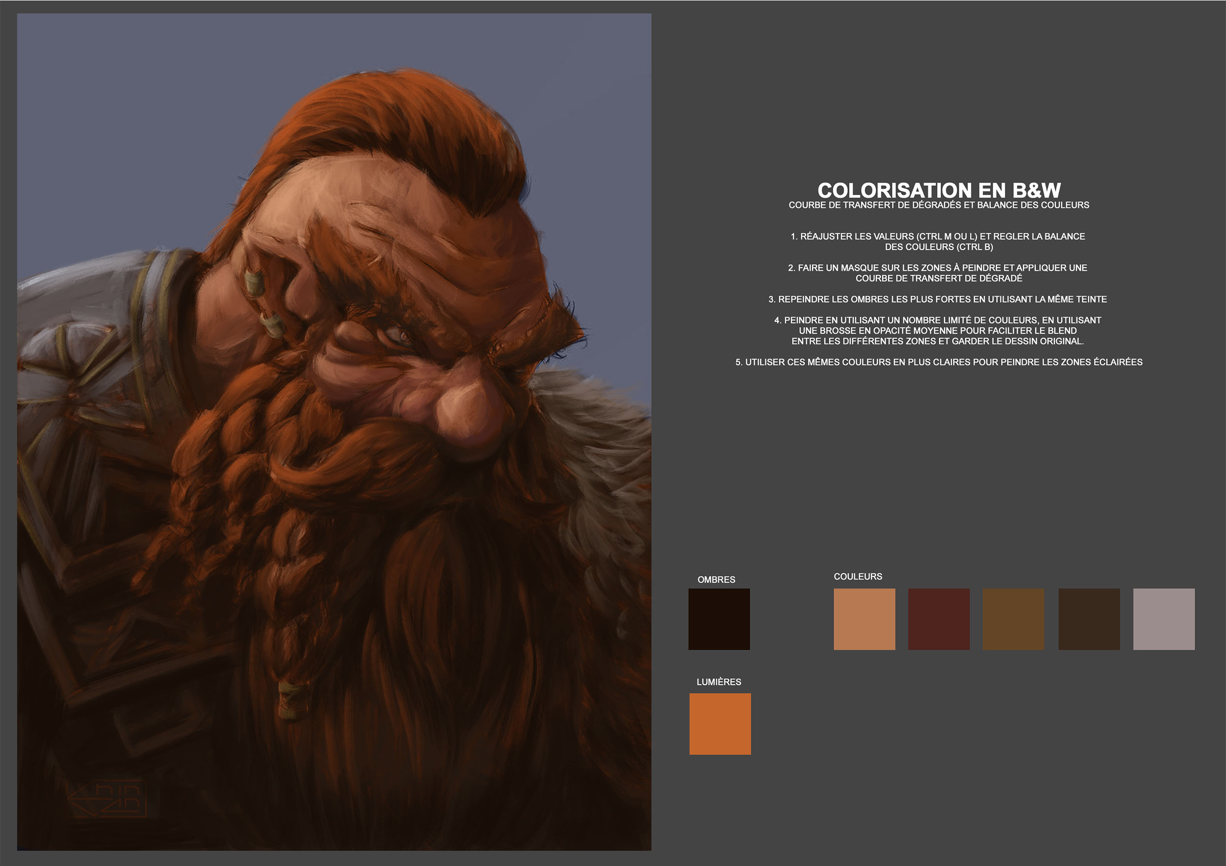Select the tan skin-tone COULEURS swatch
Viewport: 1226px width, 866px height.
(x=864, y=619)
